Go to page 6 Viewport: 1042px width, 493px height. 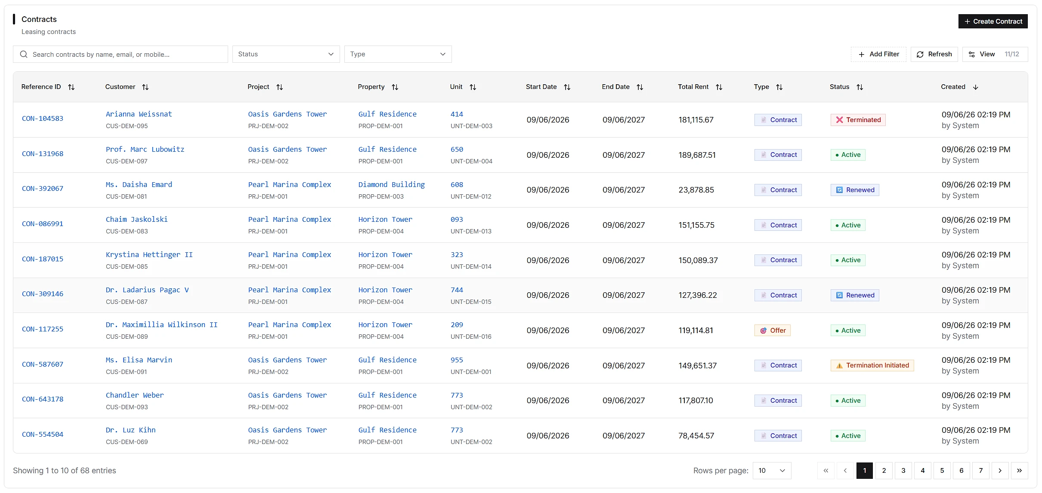point(962,471)
